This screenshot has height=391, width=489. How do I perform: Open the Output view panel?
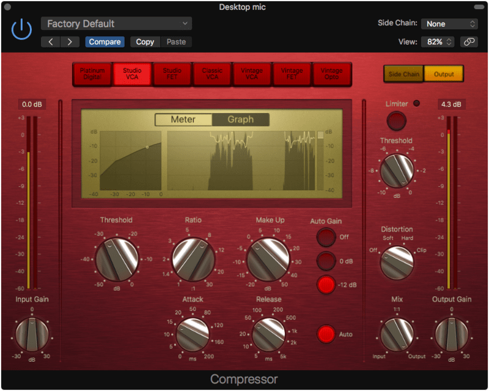444,73
